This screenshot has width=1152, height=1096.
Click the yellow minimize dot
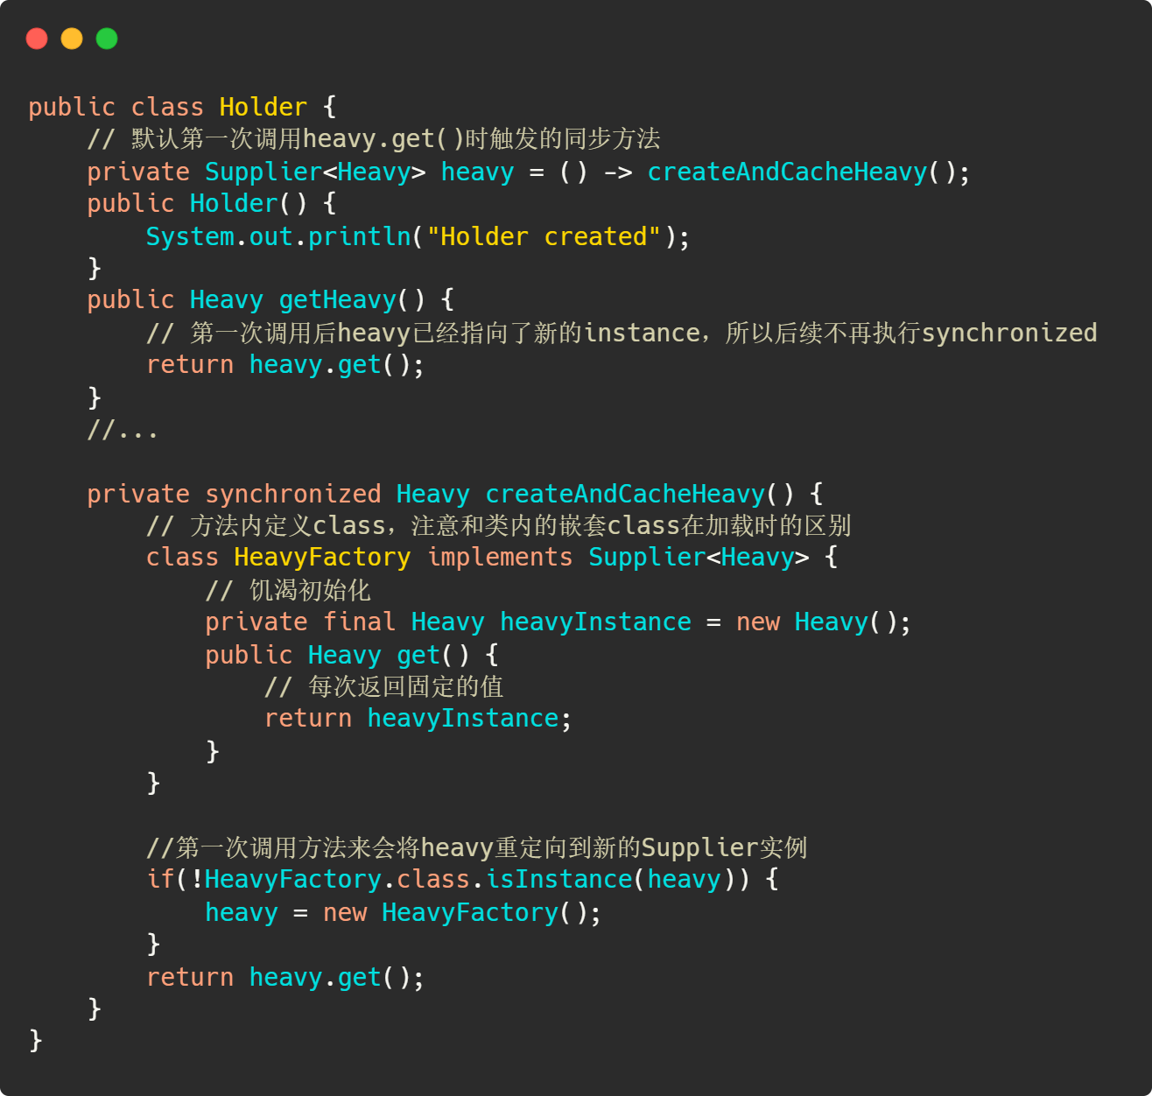(72, 39)
